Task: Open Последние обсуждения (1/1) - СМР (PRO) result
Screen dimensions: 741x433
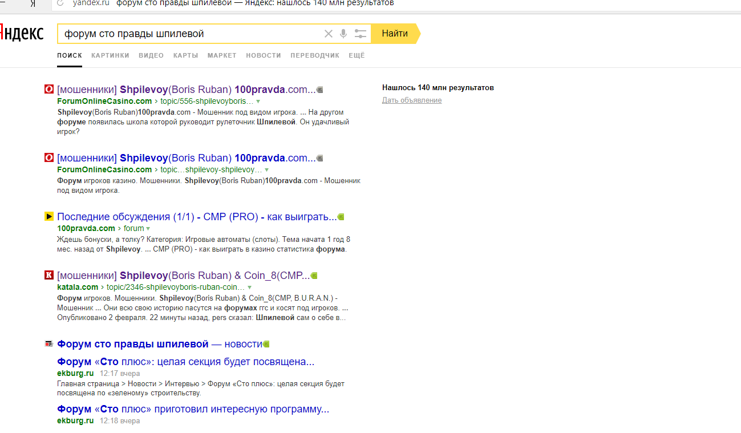Action: pyautogui.click(x=197, y=217)
